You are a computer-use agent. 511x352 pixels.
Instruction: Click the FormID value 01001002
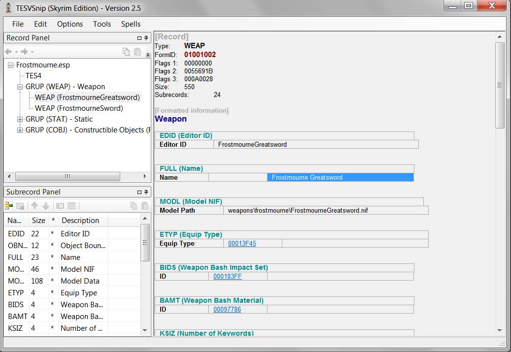(200, 55)
